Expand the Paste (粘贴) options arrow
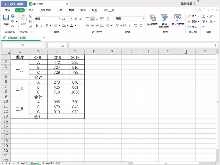The image size is (220, 165). pos(24,27)
